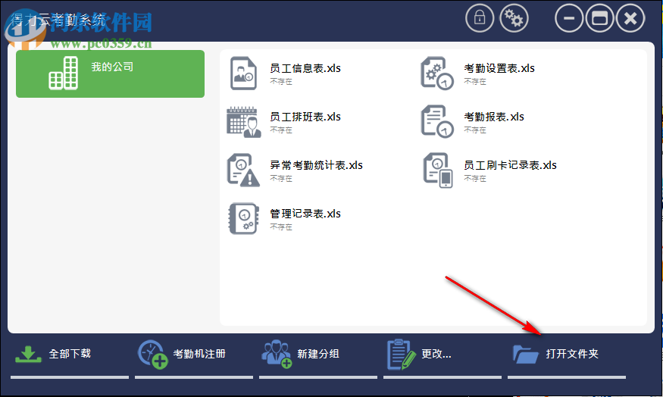Click the 考勤报表.xls report icon
Screen dimensions: 663x397
pos(436,121)
